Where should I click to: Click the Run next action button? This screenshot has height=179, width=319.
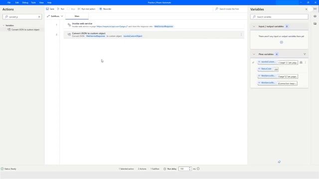tap(86, 9)
